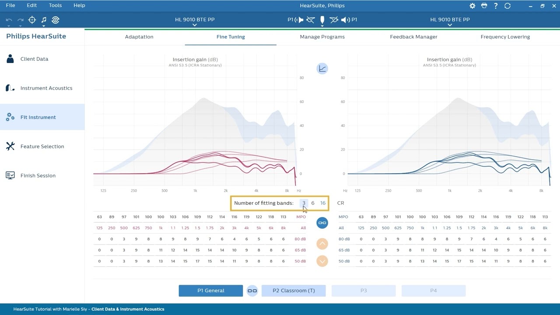The height and width of the screenshot is (315, 560).
Task: Select the right ear MPO row label
Action: 343,217
